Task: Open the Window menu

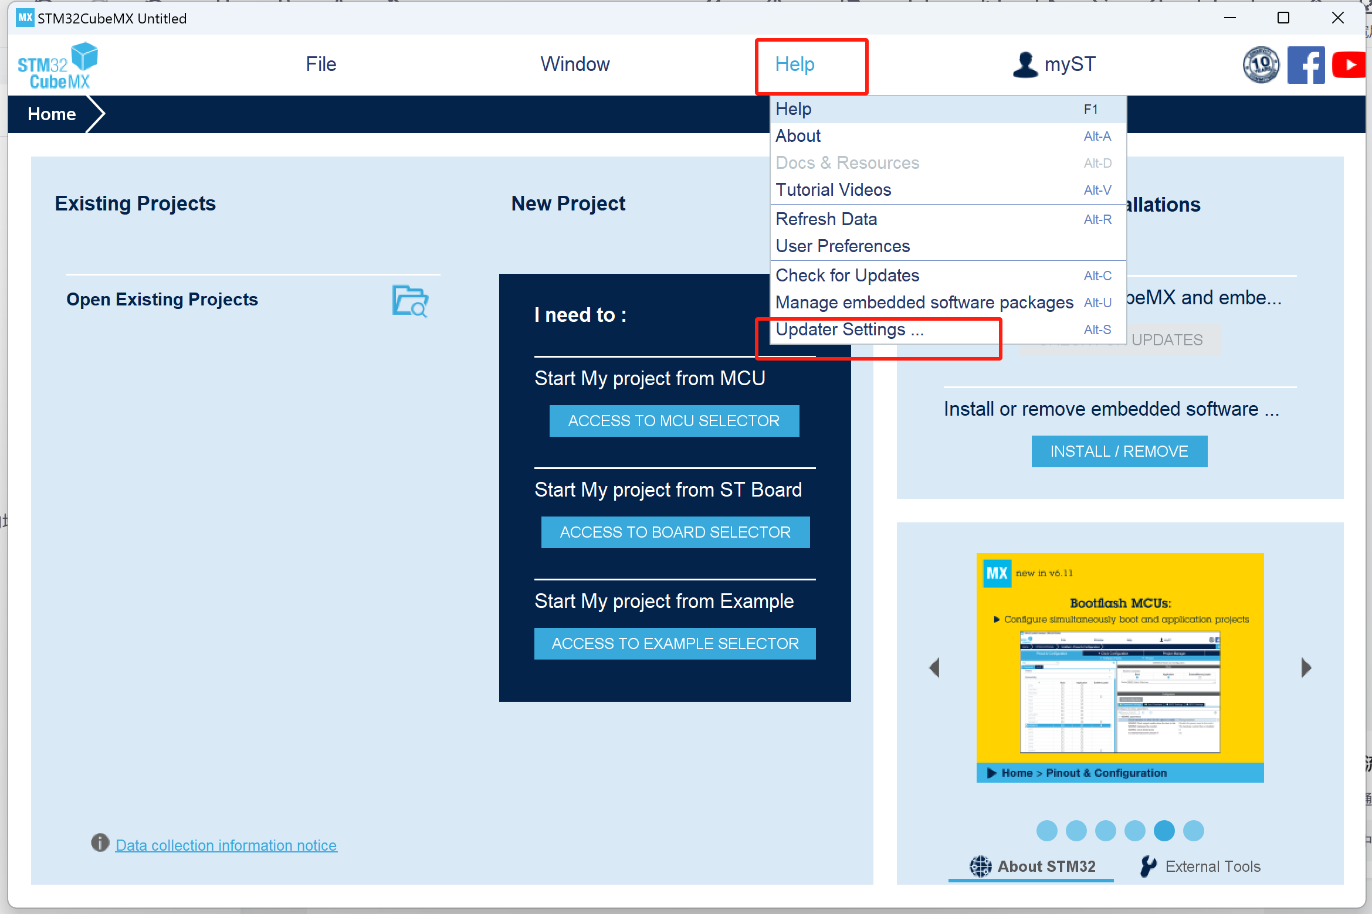Action: tap(575, 64)
